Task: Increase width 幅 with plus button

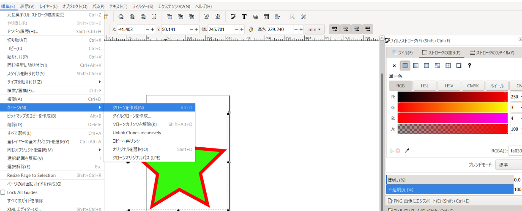Action: 242,29
